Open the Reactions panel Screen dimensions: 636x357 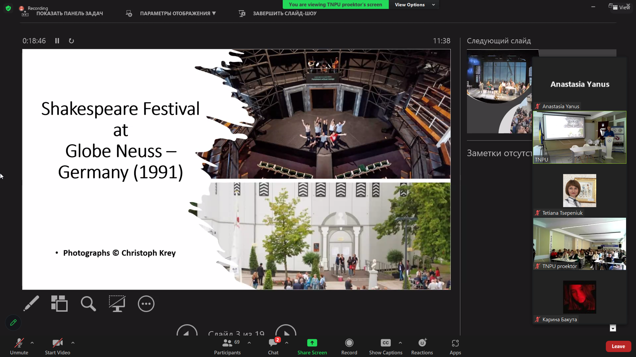tap(422, 346)
